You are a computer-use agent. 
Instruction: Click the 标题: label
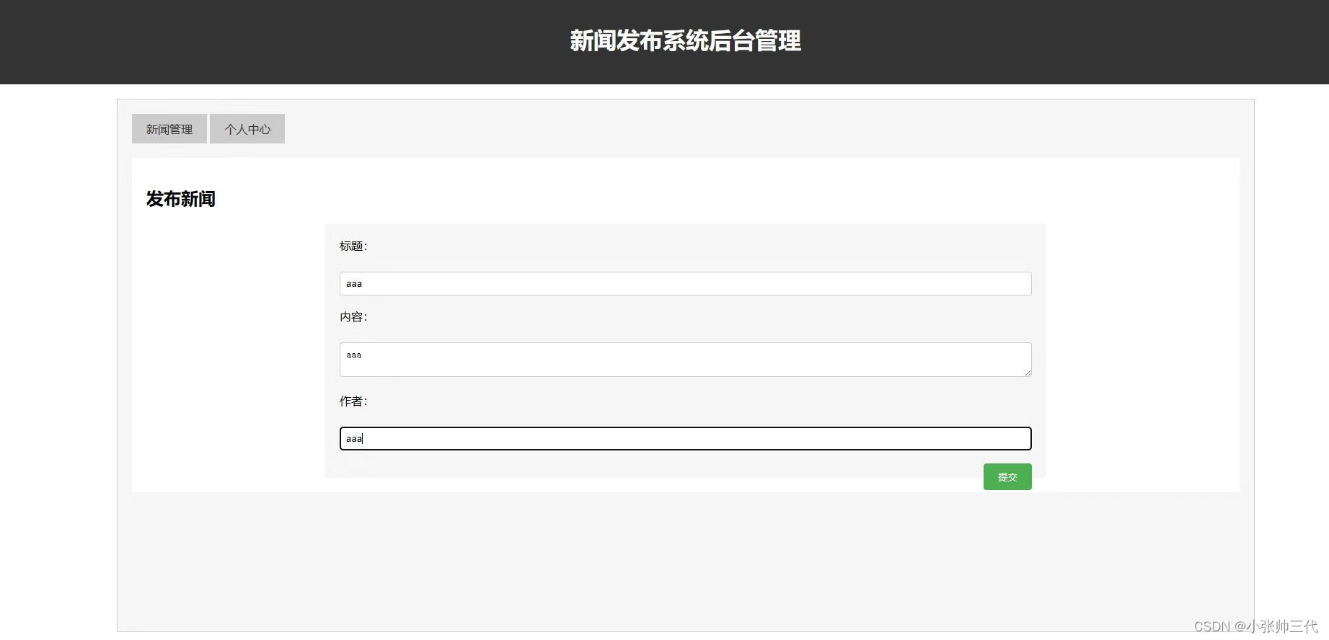tap(353, 246)
